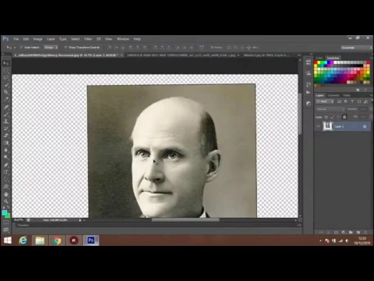
Task: Select the Rectangular Marquee tool
Action: pos(6,71)
